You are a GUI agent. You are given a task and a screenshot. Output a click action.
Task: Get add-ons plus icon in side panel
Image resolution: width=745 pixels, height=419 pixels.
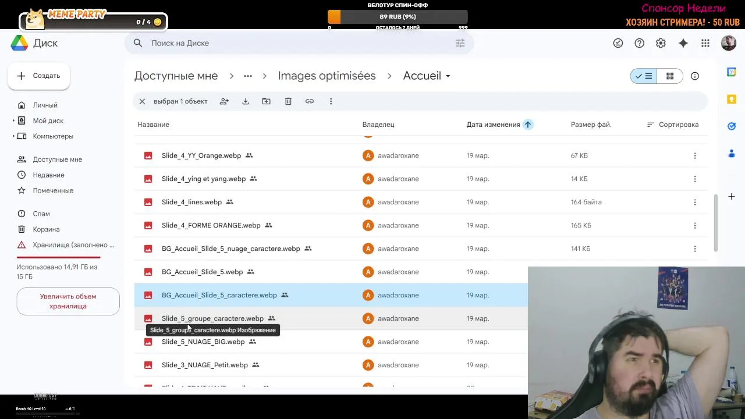732,197
